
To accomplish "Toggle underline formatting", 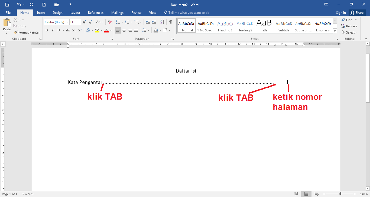I will point(59,30).
